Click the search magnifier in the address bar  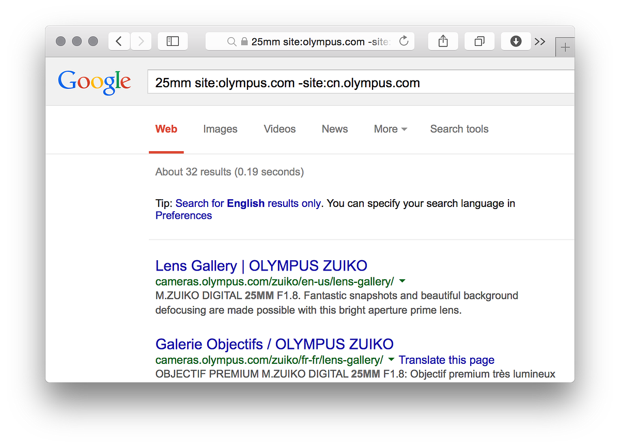232,42
